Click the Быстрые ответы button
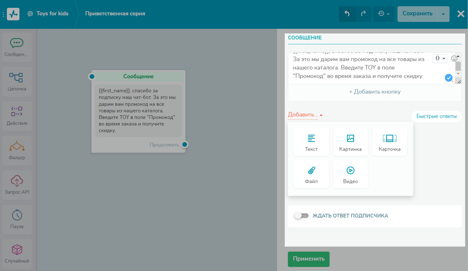 pyautogui.click(x=436, y=116)
